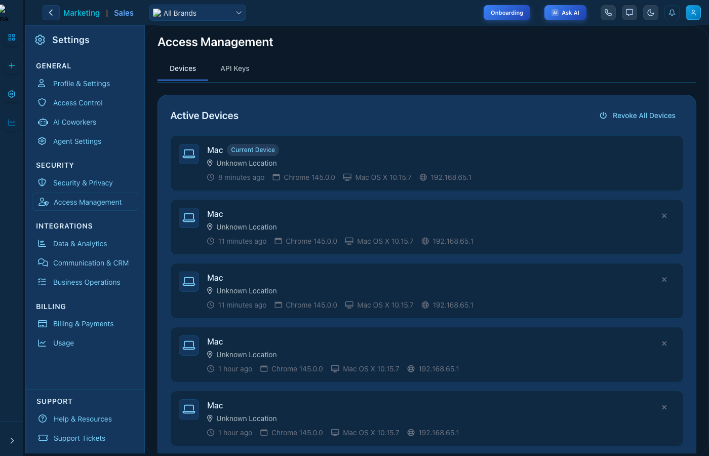Click the laptop icon on the Current Device card
The width and height of the screenshot is (709, 456).
coord(189,154)
